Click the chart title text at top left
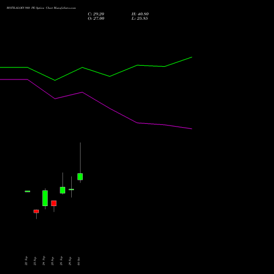Screen dimensions: 274x274 pyautogui.click(x=41, y=8)
